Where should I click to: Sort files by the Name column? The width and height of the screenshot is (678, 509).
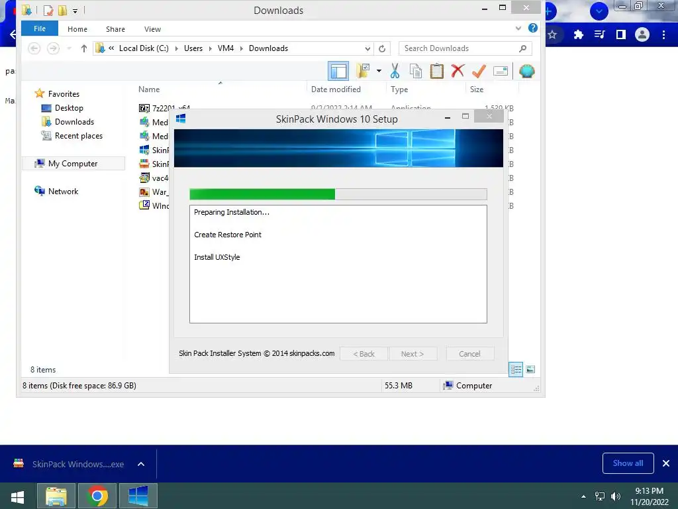tap(149, 89)
